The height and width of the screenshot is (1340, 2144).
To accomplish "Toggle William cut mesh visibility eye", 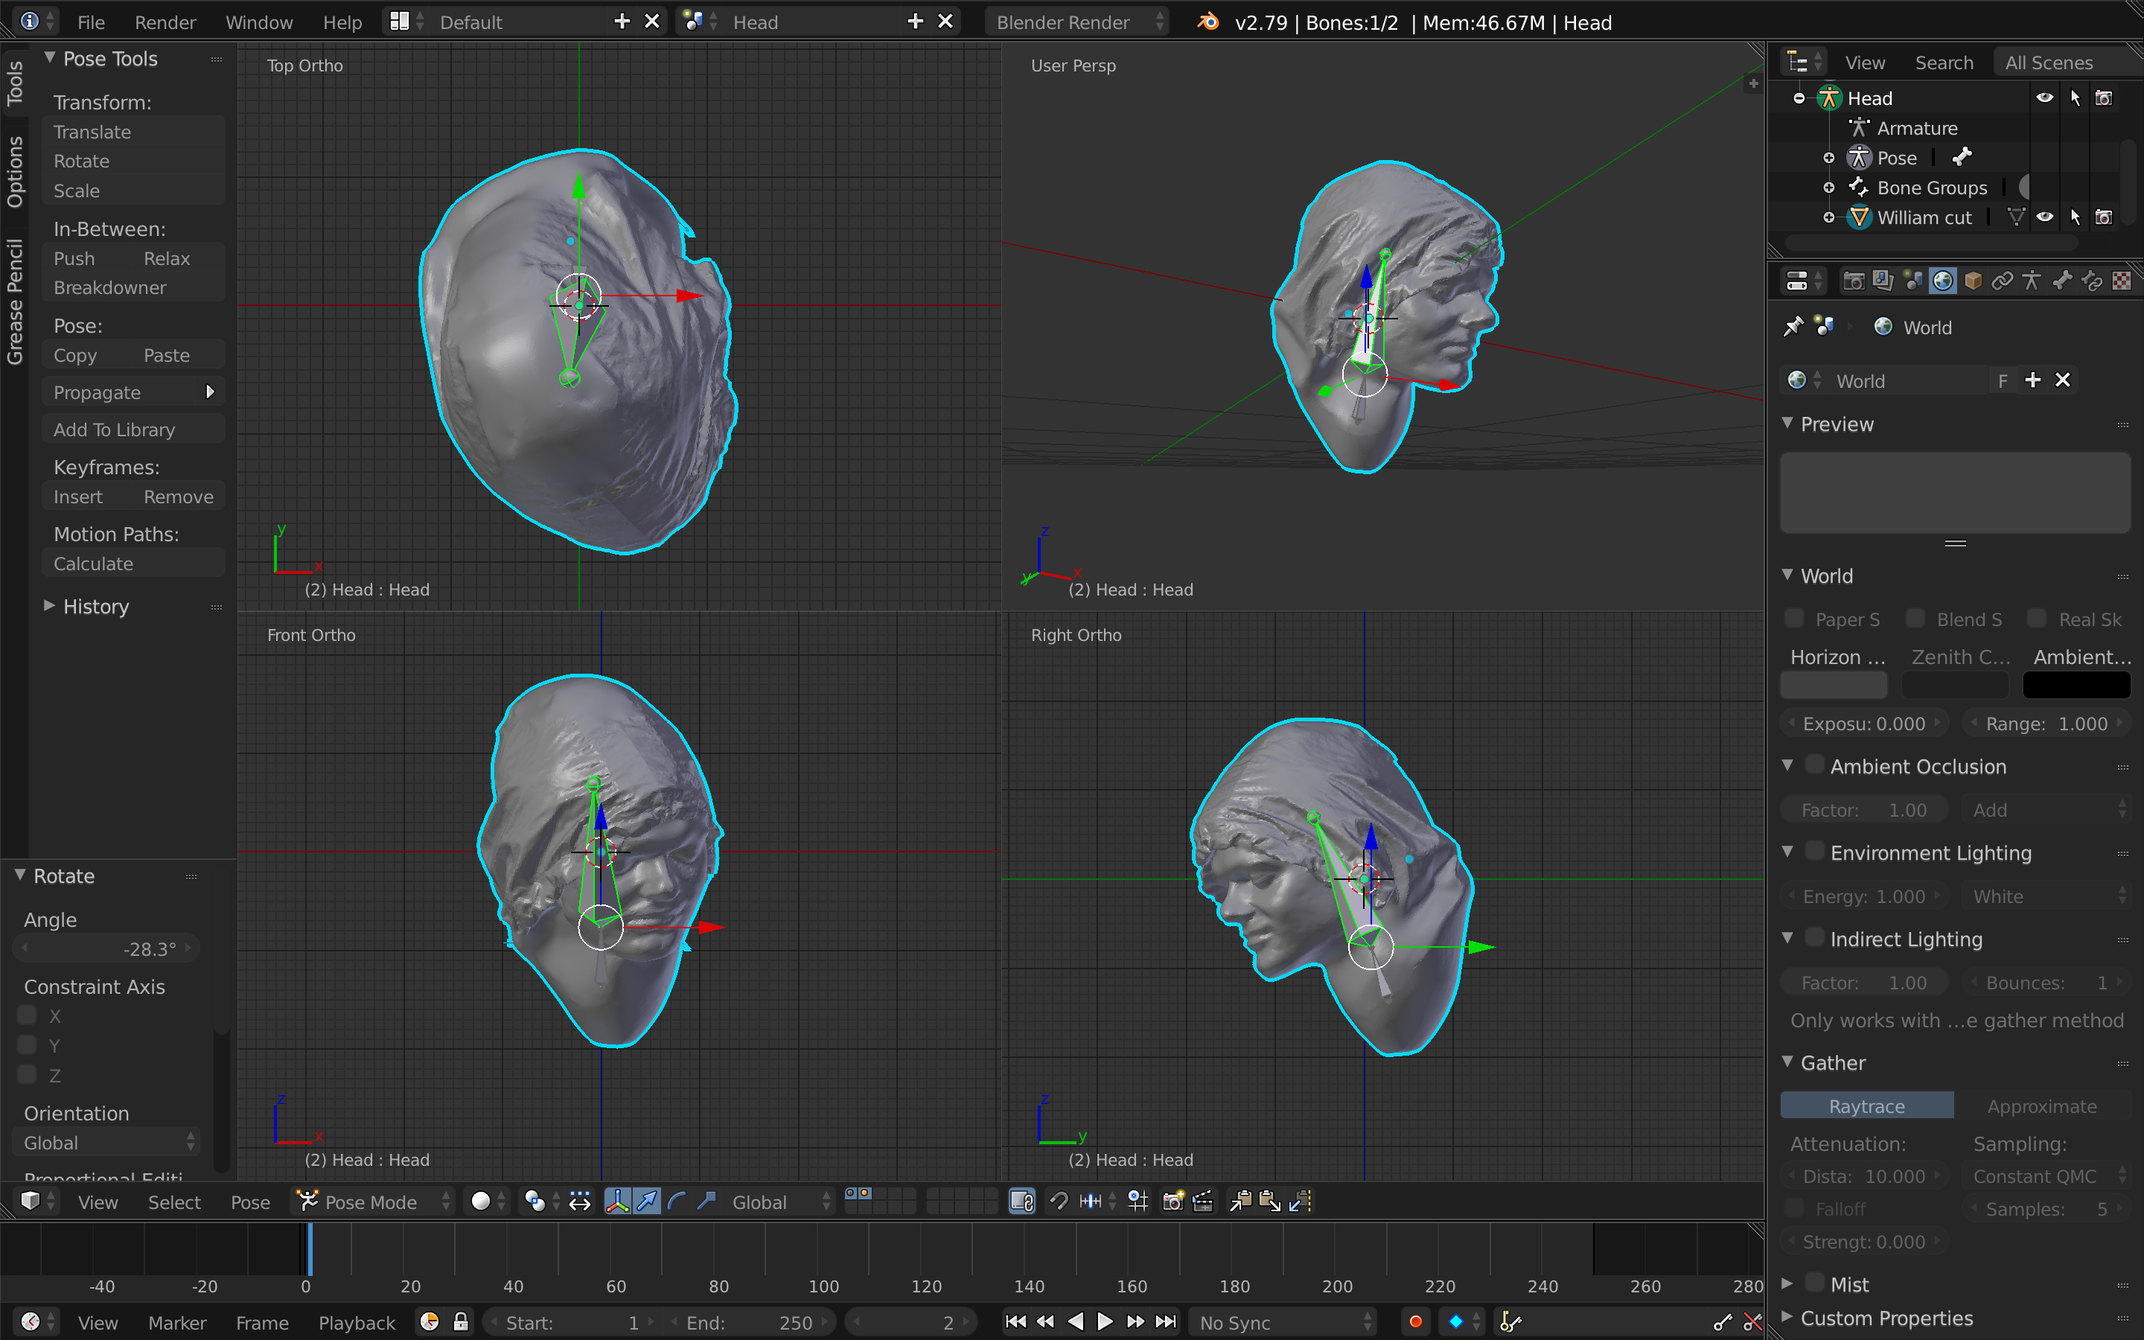I will pos(2045,216).
